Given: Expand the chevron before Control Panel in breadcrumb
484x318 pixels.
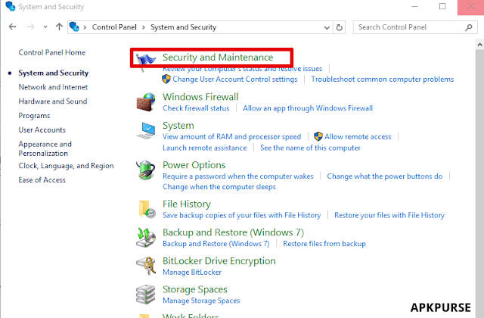Looking at the screenshot, I should pos(85,27).
